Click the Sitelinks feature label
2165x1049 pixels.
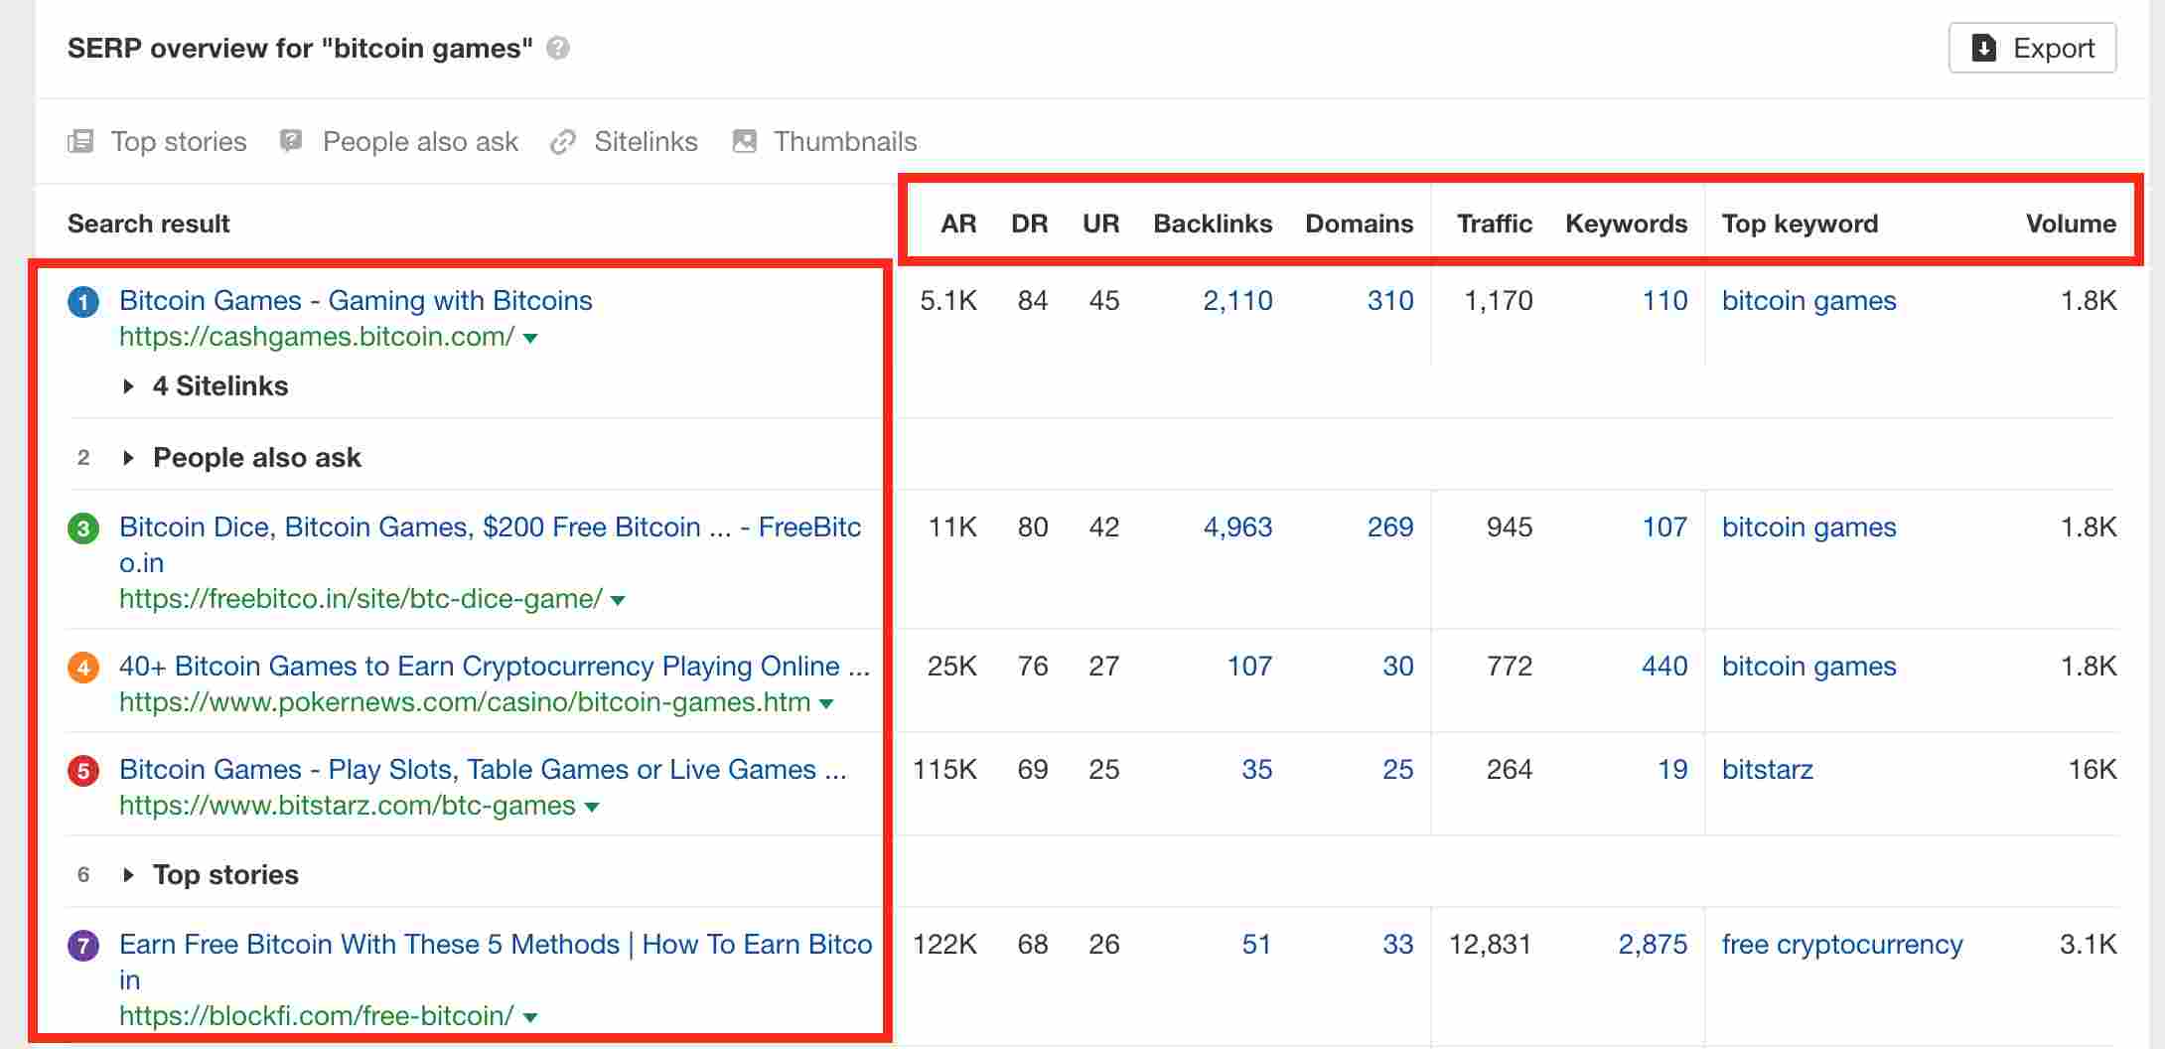646,141
